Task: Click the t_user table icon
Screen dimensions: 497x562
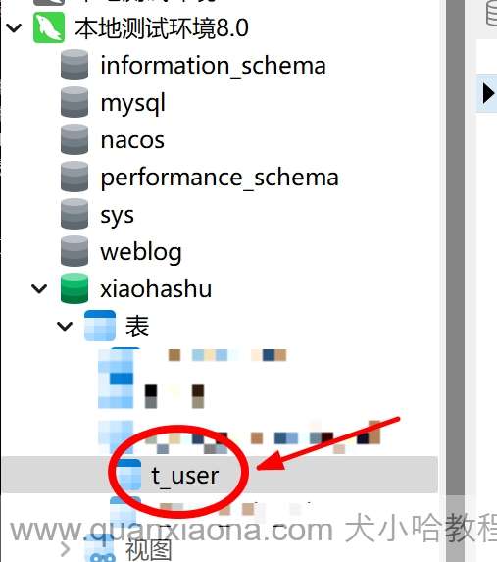Action: pyautogui.click(x=129, y=475)
